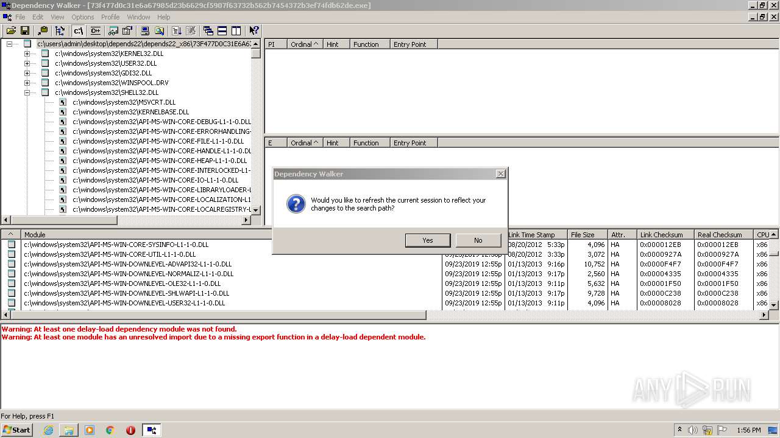Click upper pane Function column header
780x438 pixels.
[370, 44]
